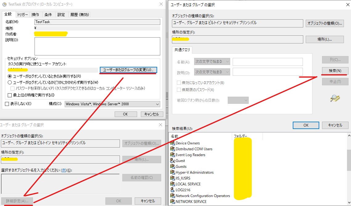Click オブジェクトの種類(O) in advanced search dialog

tap(325, 23)
